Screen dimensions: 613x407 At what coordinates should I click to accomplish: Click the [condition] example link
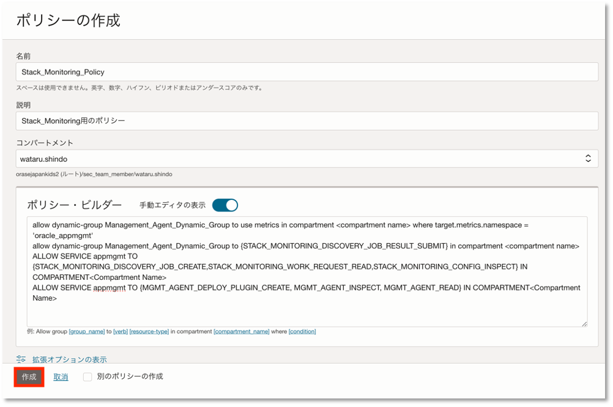click(302, 332)
